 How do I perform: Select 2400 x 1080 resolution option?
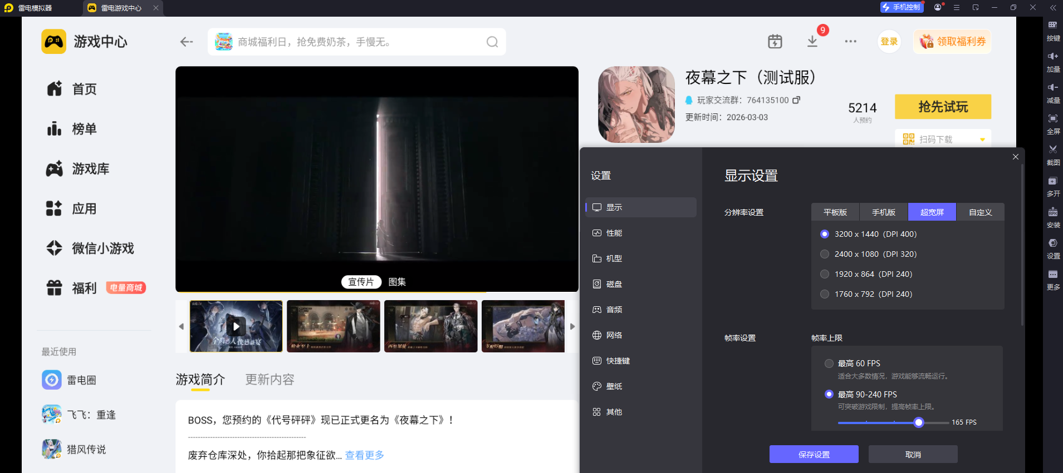pos(825,254)
